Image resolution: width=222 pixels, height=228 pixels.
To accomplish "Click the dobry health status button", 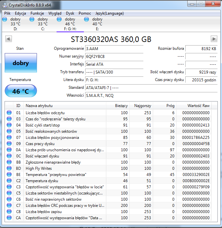I will tap(21, 63).
